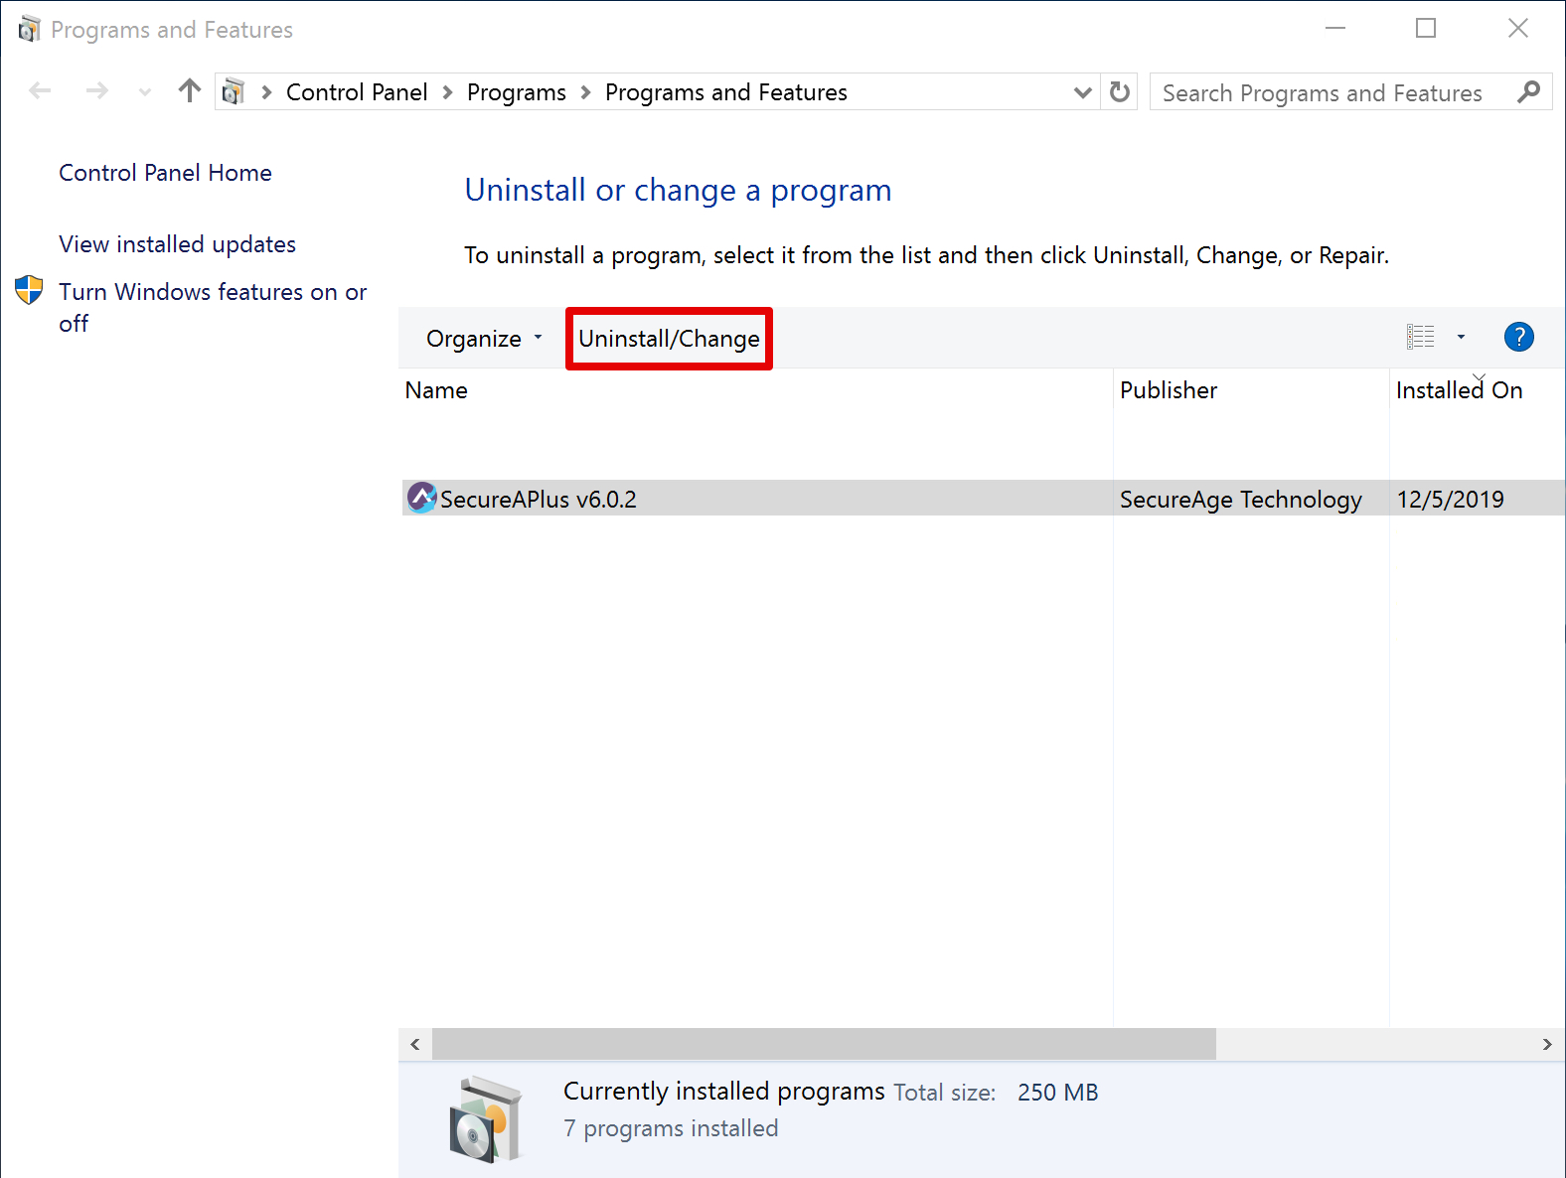Screen dimensions: 1566x1178
Task: Open the address bar history dropdown
Action: pos(1083,92)
